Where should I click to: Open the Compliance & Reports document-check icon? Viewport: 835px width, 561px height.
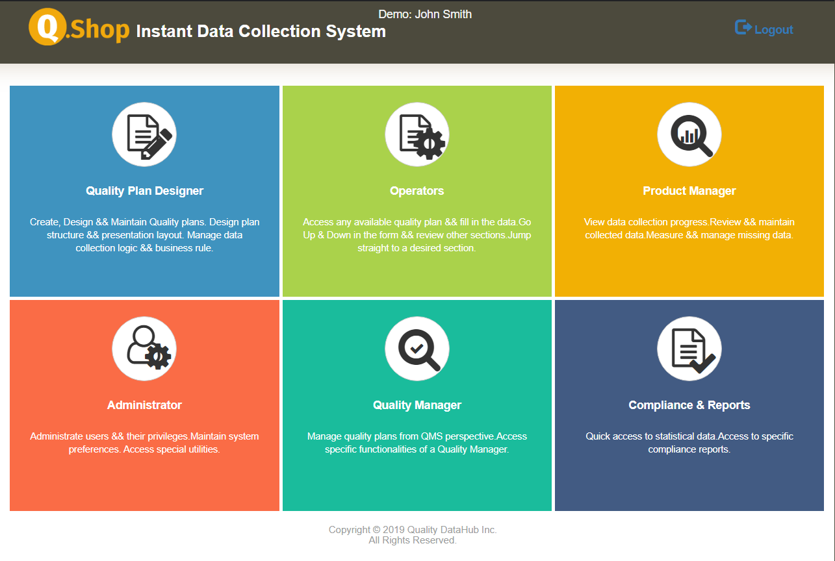[x=689, y=349]
